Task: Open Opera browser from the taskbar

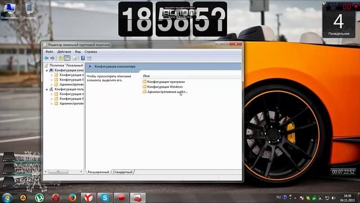Action: (56, 198)
